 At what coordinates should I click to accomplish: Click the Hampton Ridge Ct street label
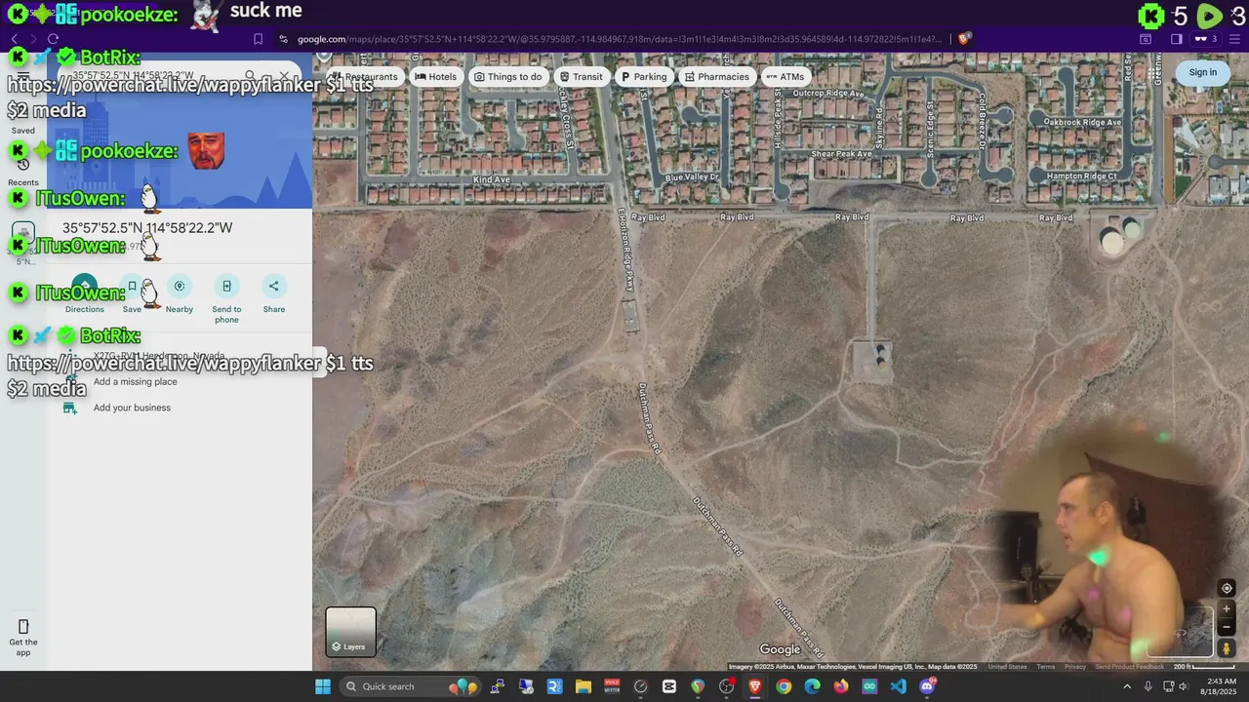(1081, 176)
